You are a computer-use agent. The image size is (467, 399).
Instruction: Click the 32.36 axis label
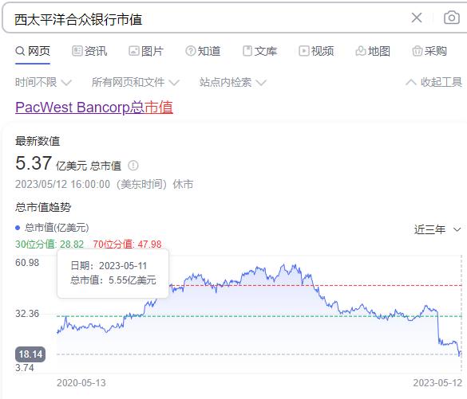(27, 314)
